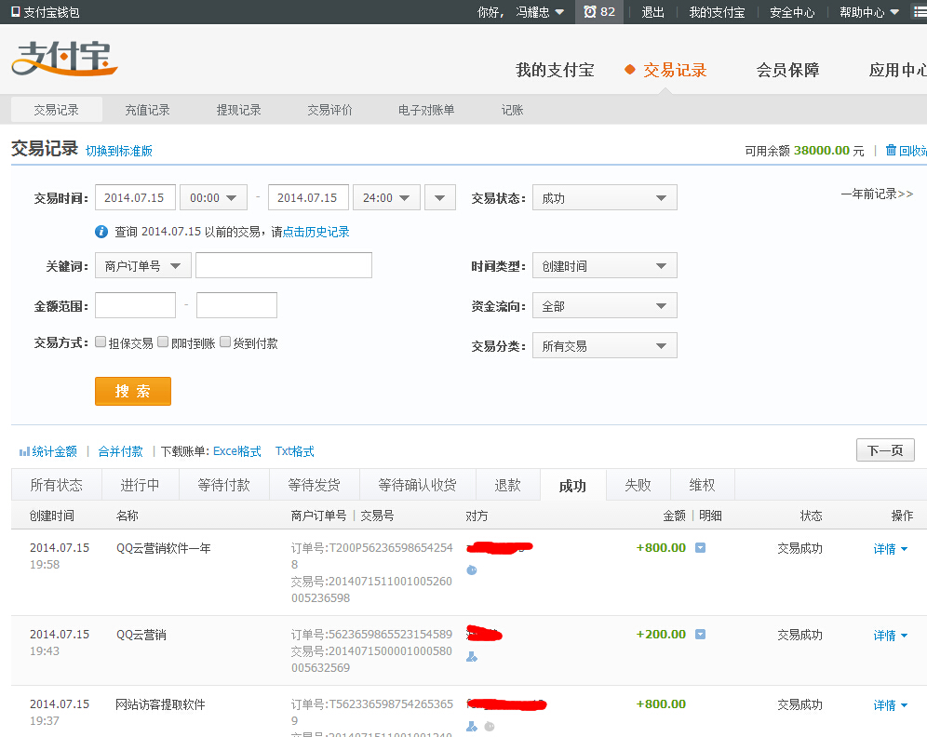Click the trash bin icon near 回收站
The width and height of the screenshot is (927, 737).
(891, 150)
